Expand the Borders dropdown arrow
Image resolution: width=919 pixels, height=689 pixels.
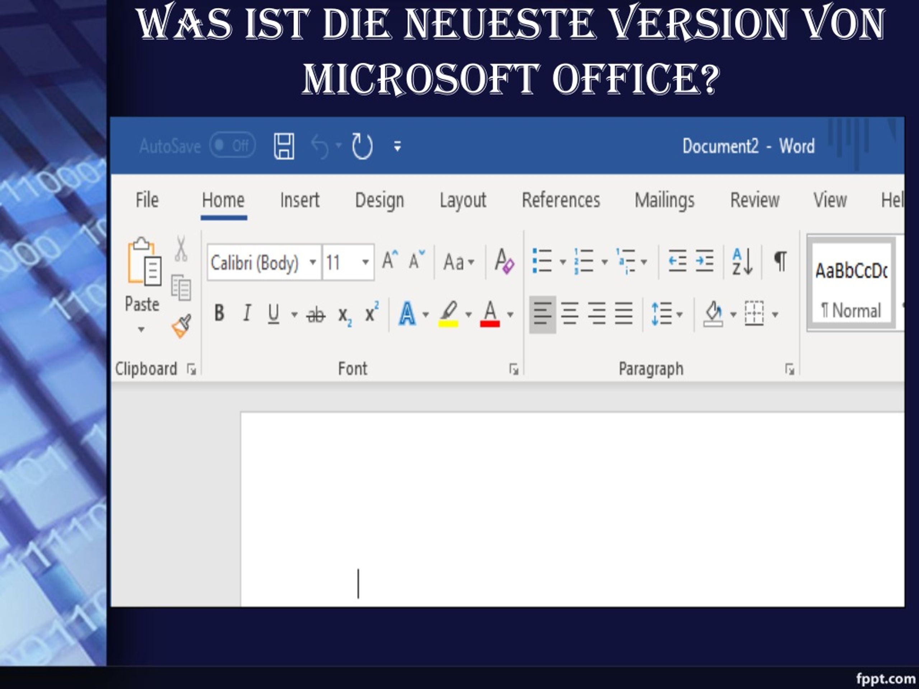[x=775, y=314]
